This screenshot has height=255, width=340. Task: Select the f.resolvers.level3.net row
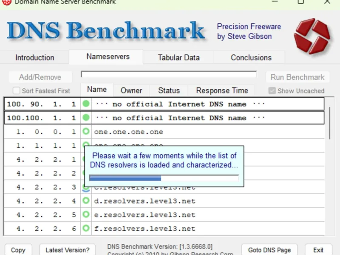pyautogui.click(x=164, y=229)
